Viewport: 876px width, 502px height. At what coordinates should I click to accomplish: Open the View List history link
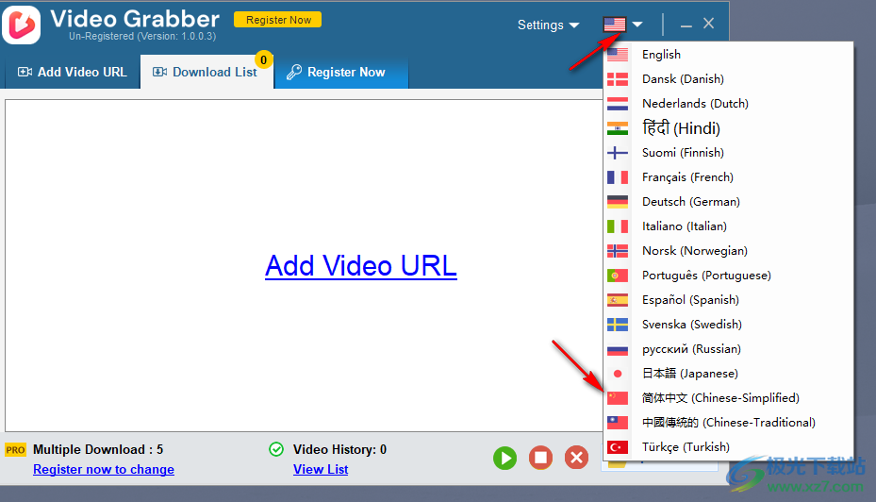click(x=321, y=469)
